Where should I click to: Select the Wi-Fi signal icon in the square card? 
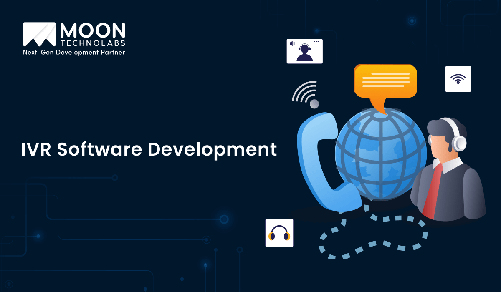pyautogui.click(x=458, y=79)
